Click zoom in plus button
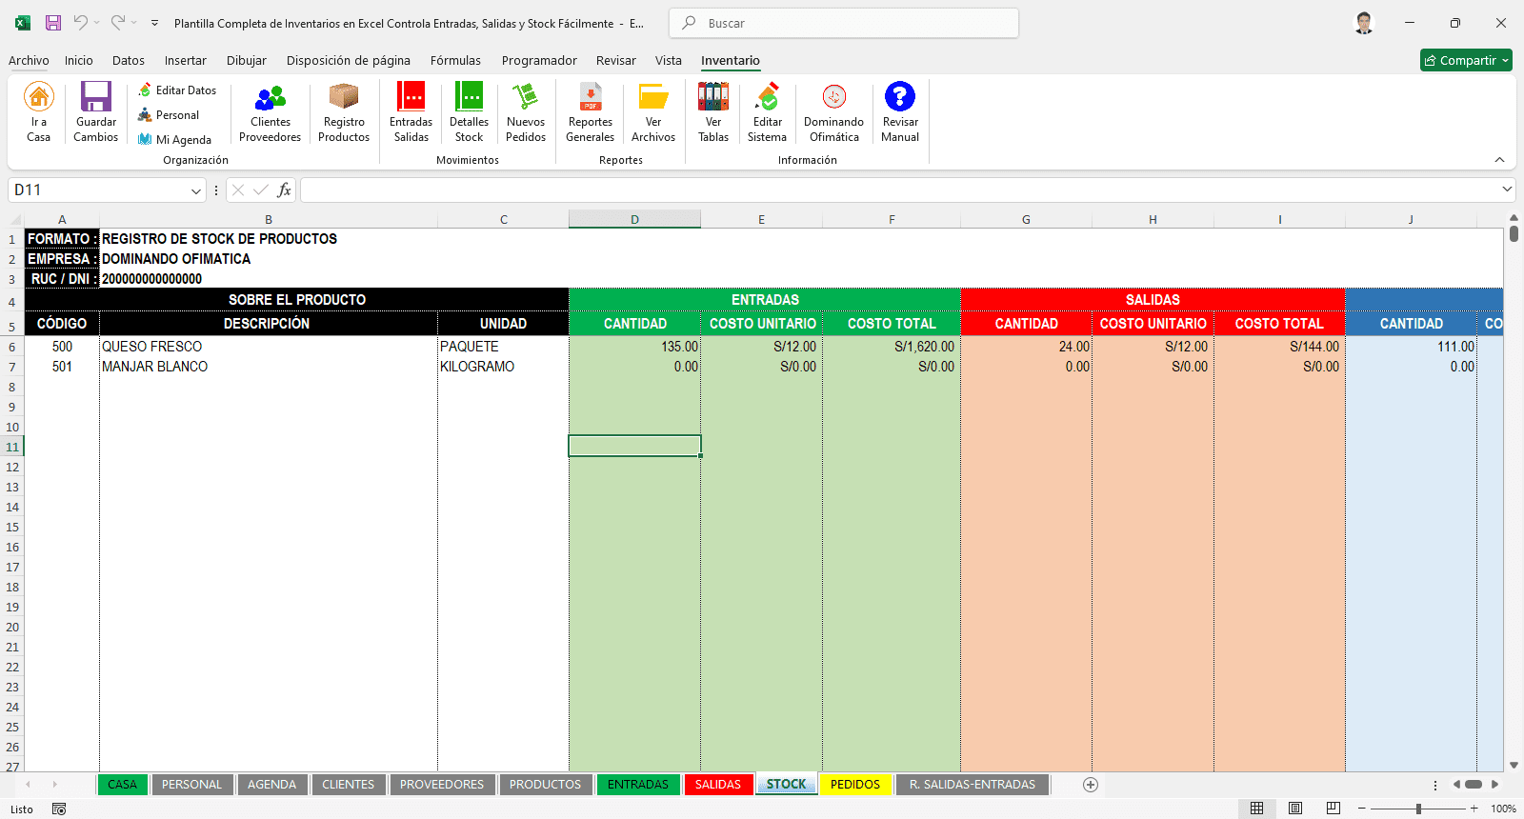This screenshot has width=1524, height=819. pyautogui.click(x=1474, y=809)
